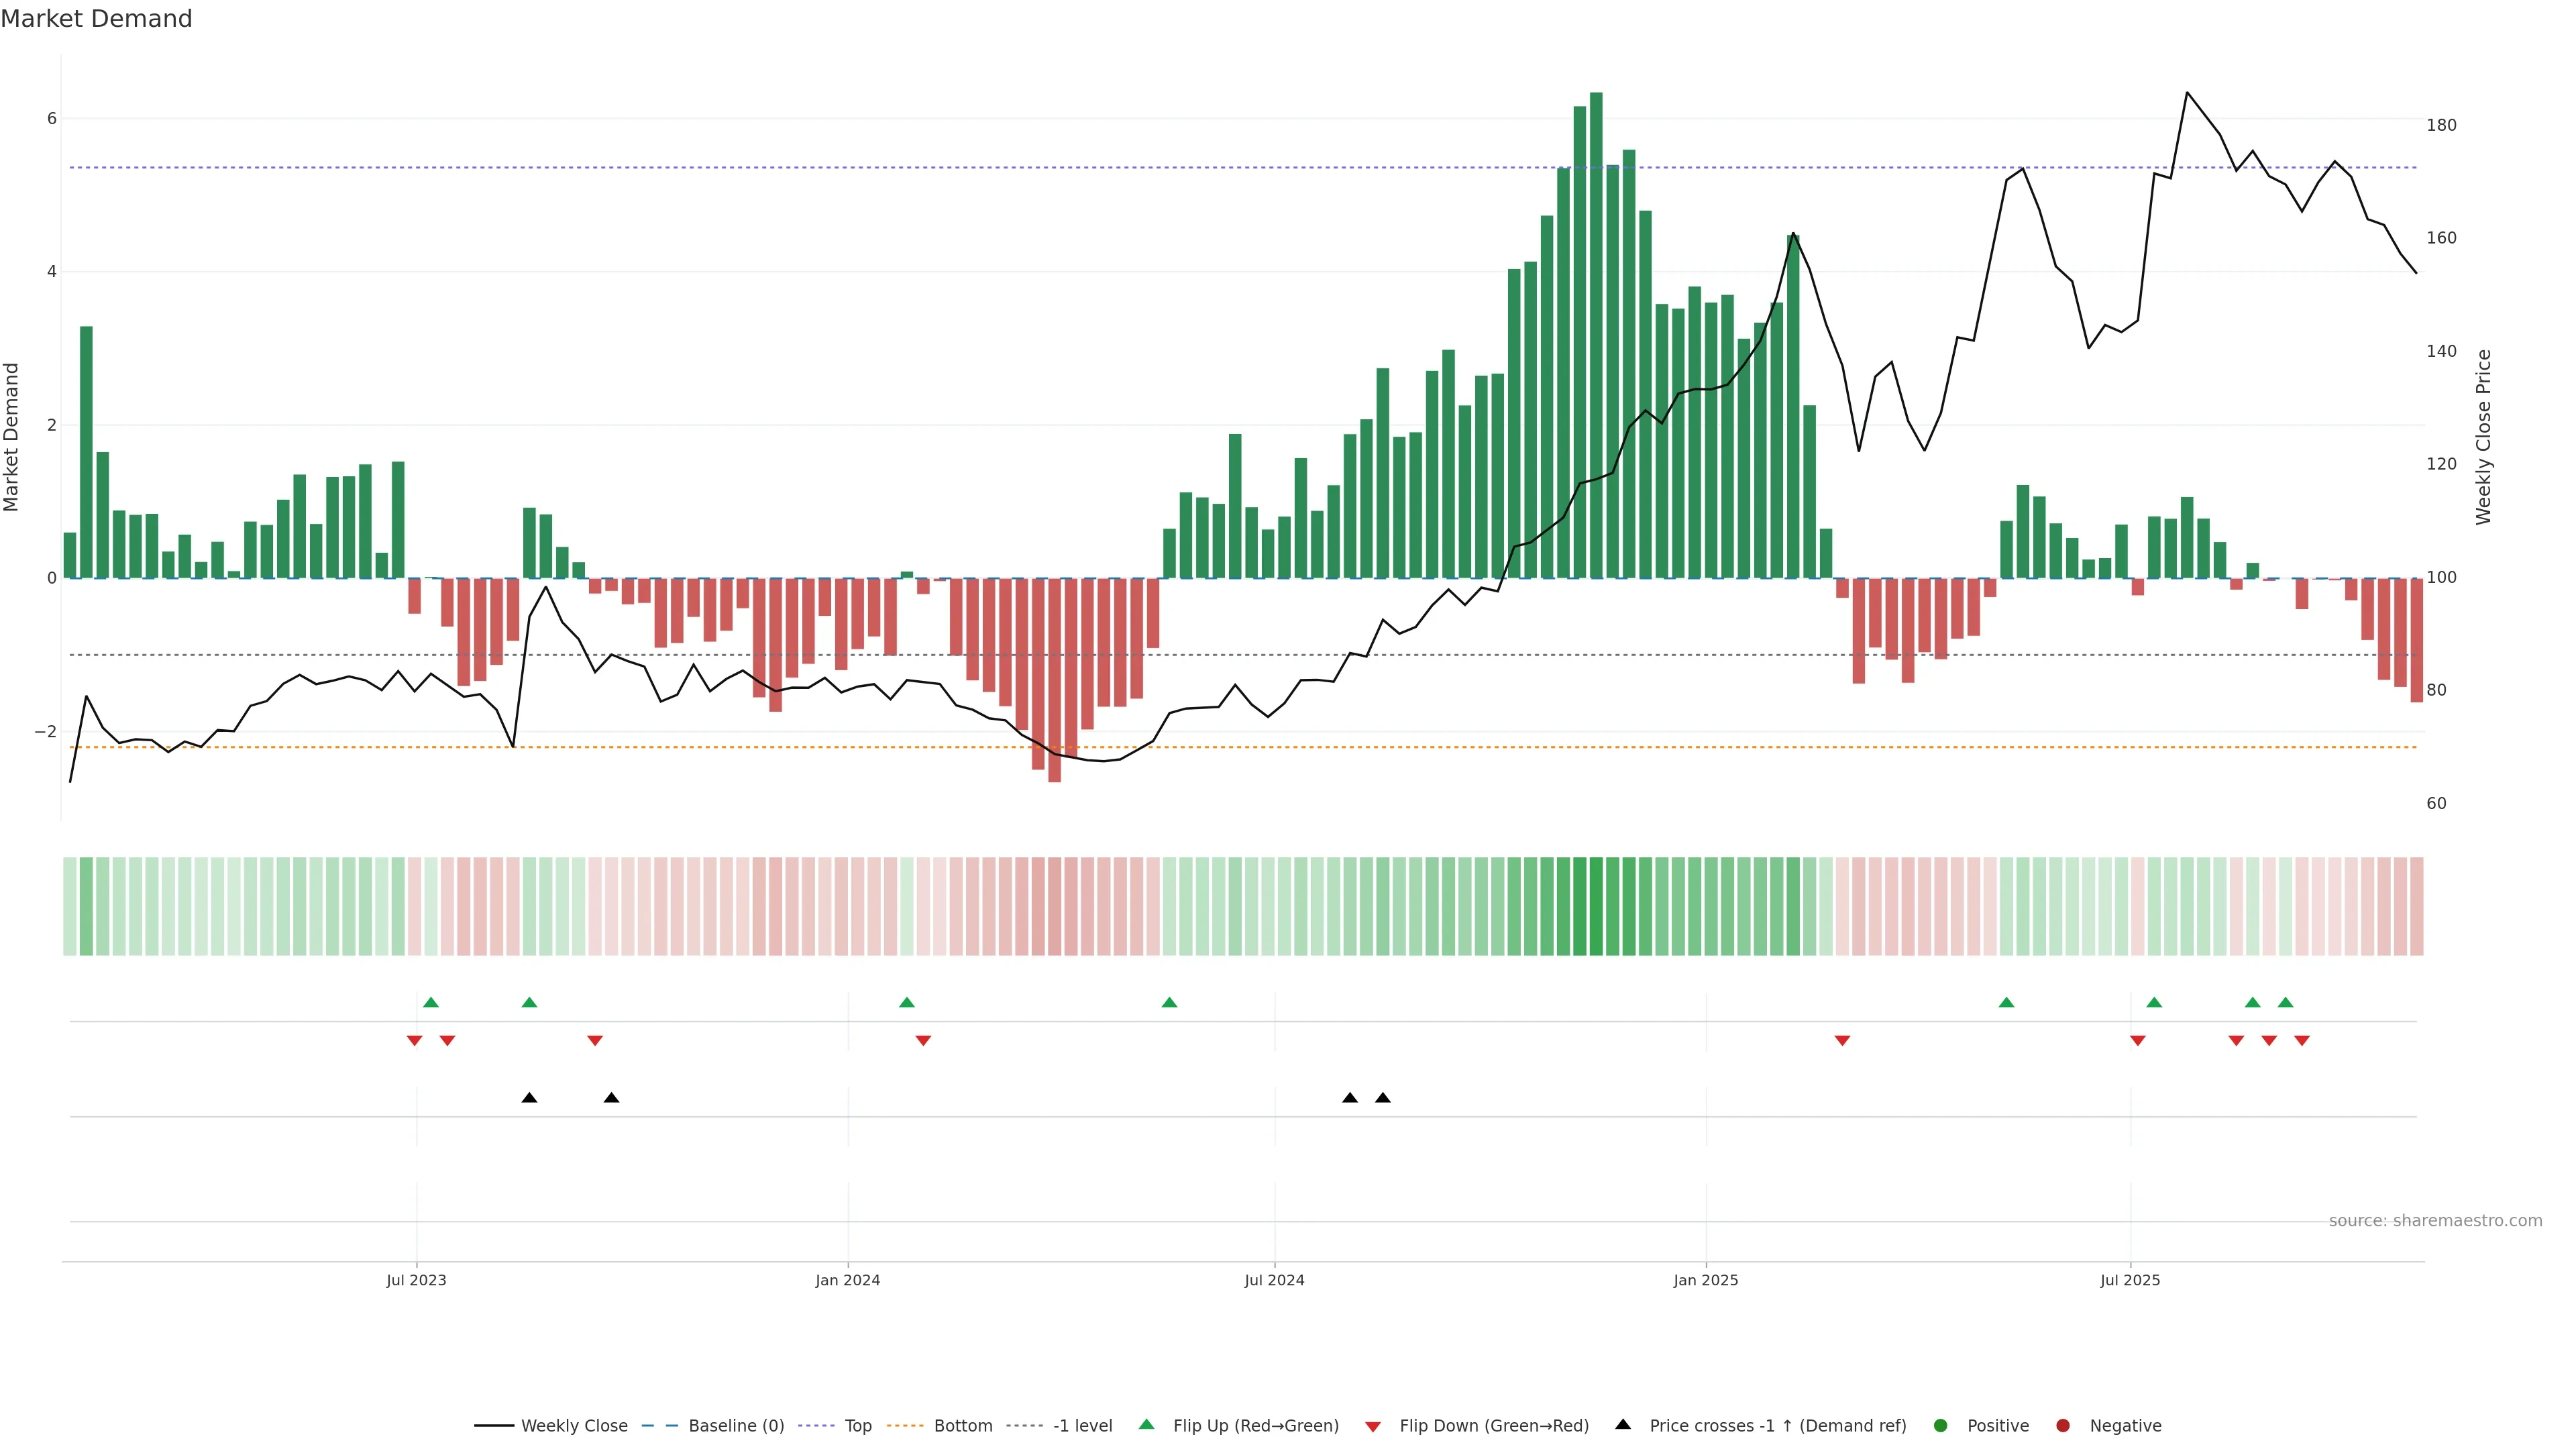Click the first green flip-up marker after Jul 2023
2576x1449 pixels.
pyautogui.click(x=431, y=1002)
